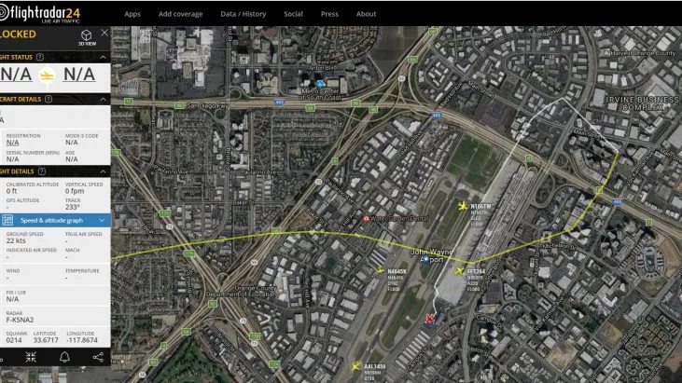Collapse the Flight Details section
This screenshot has width=682, height=383.
(x=103, y=171)
